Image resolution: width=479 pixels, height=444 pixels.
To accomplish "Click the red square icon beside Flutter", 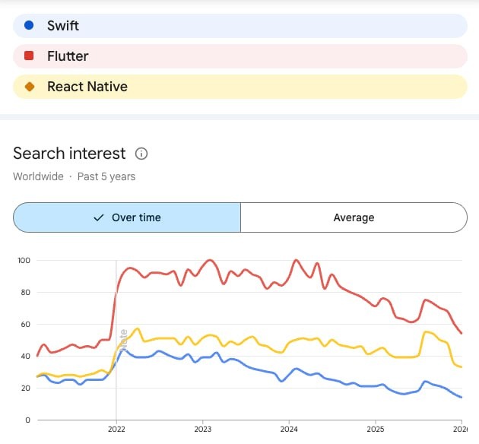I will (x=30, y=55).
